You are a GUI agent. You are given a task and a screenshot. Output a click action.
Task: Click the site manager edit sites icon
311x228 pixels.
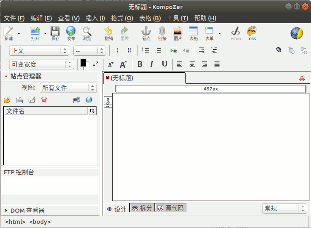coord(77,100)
